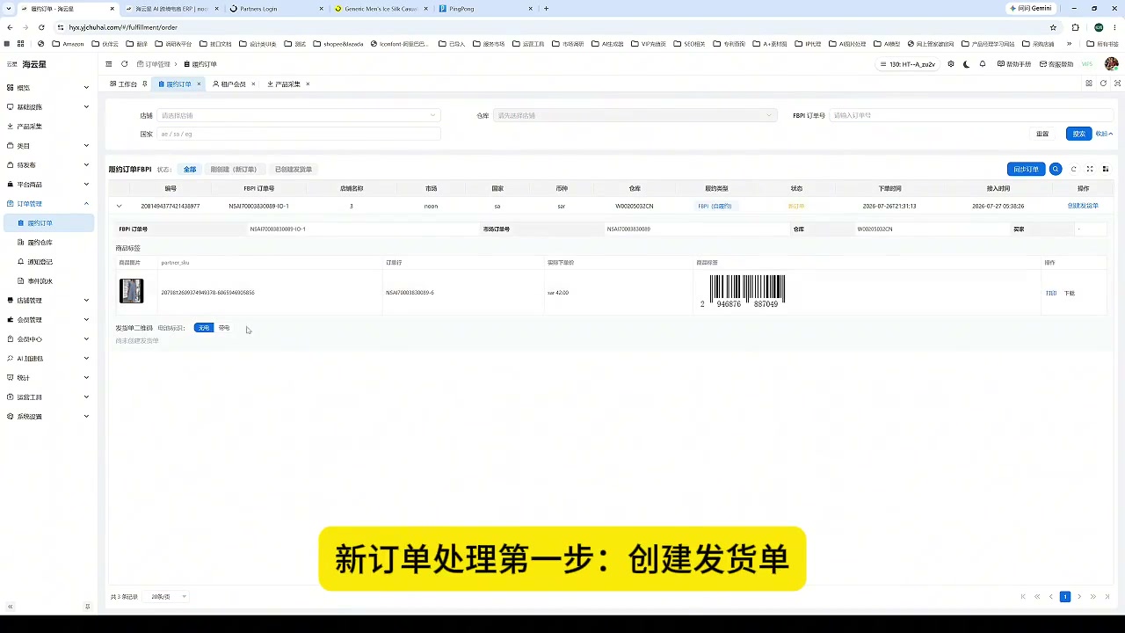
Task: Filter status by 刚创建（新订单）
Action: click(x=234, y=169)
